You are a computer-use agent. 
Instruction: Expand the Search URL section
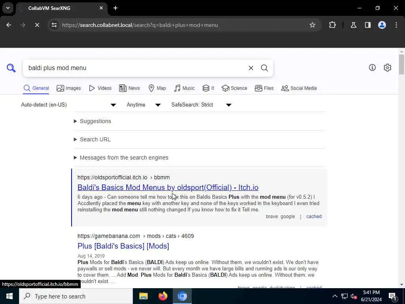(x=92, y=139)
